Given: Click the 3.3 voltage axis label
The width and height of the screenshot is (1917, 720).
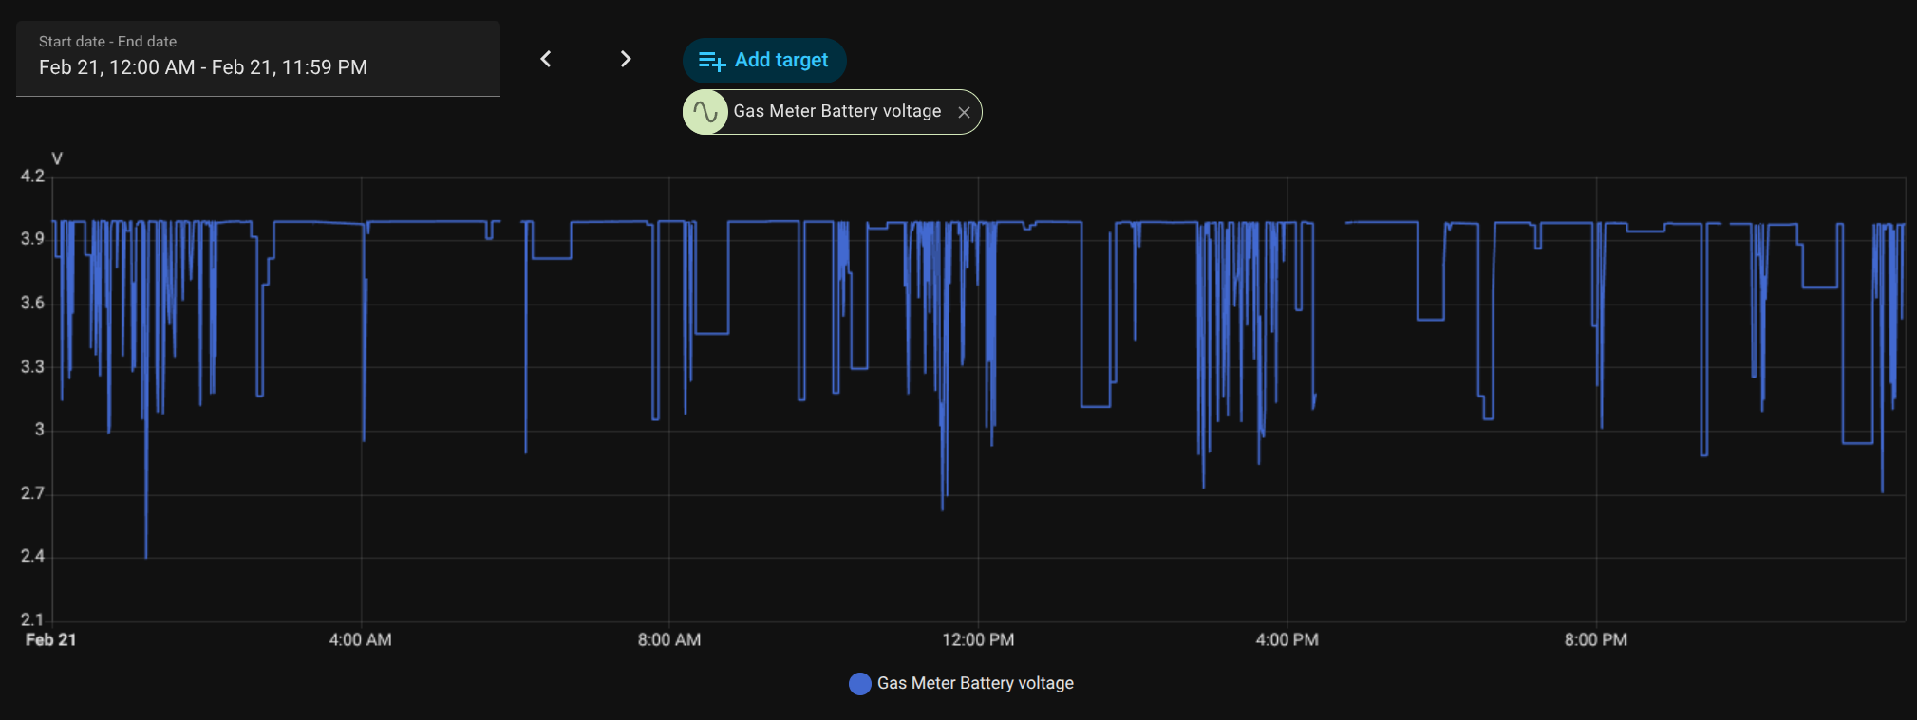Looking at the screenshot, I should (x=32, y=366).
